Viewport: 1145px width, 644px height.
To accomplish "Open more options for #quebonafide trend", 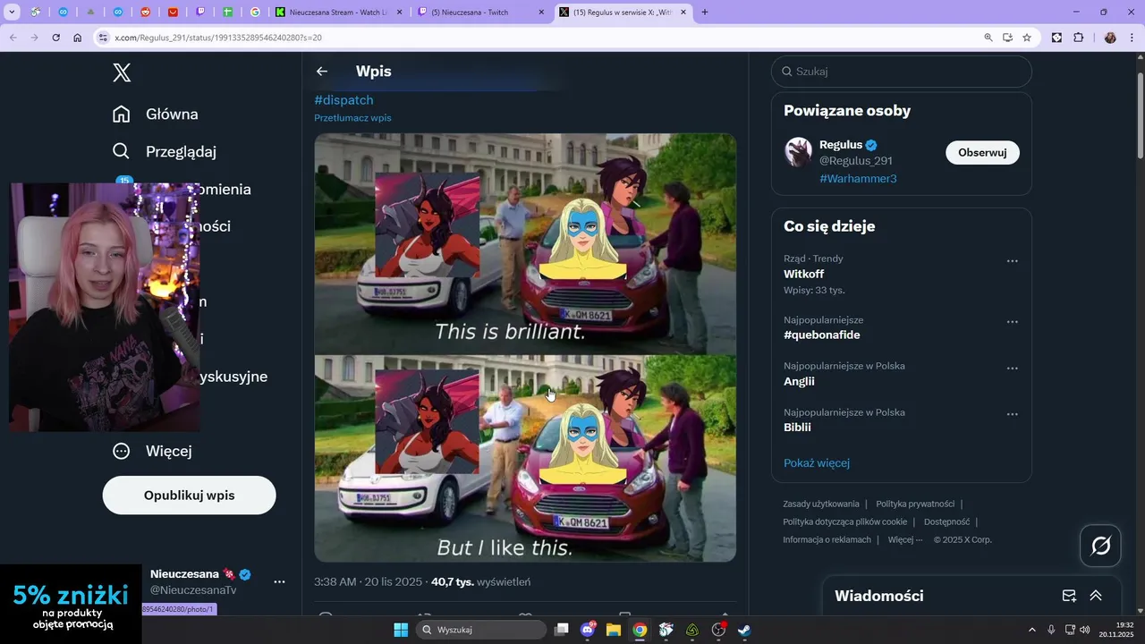I will (1013, 322).
